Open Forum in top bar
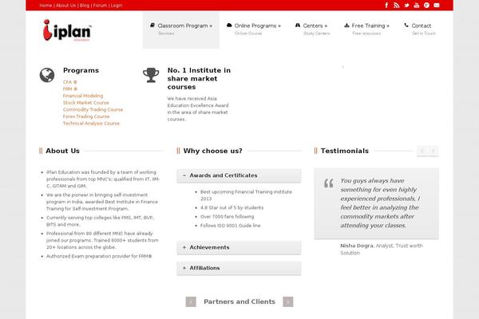The height and width of the screenshot is (319, 479). point(100,6)
